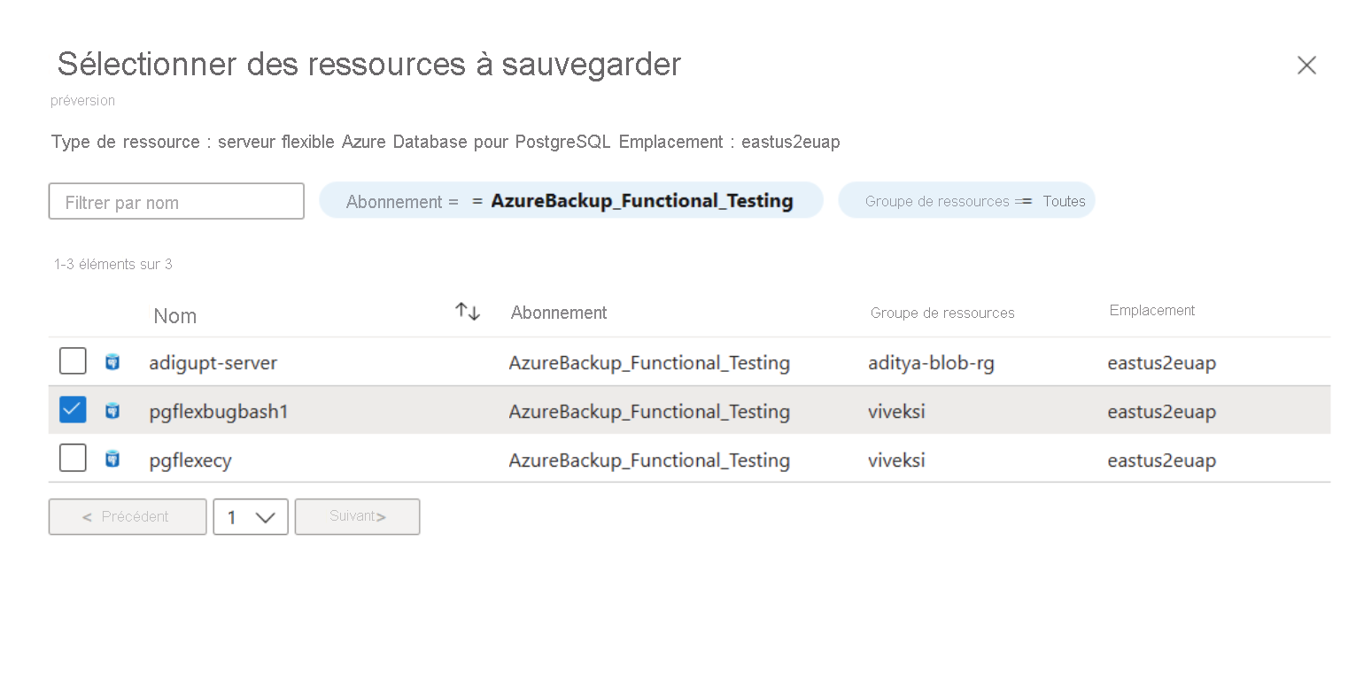Click eastus2euap in the pgflexecy row
Screen dimensions: 1356x673
1161,460
